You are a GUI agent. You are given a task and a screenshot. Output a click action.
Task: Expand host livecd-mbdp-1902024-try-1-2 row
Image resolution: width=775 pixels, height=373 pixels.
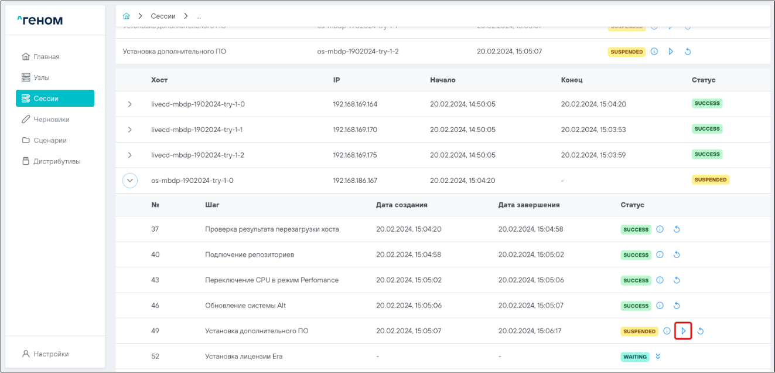point(130,155)
